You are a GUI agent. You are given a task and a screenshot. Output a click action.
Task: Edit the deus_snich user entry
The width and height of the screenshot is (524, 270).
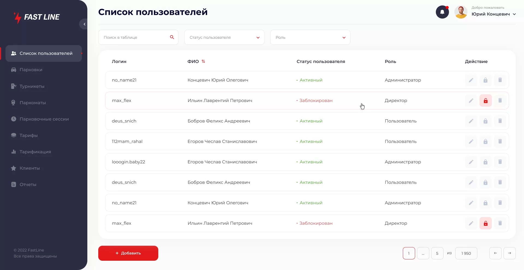point(471,121)
